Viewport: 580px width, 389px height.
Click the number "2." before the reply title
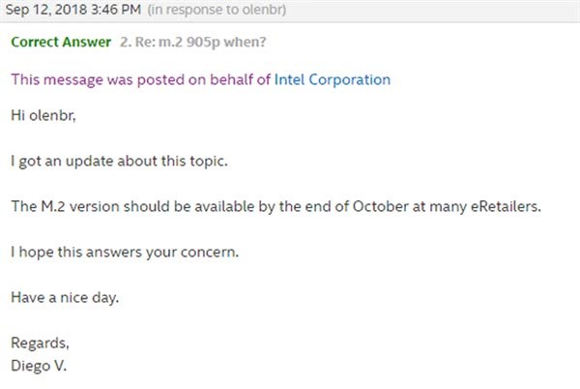tap(125, 44)
